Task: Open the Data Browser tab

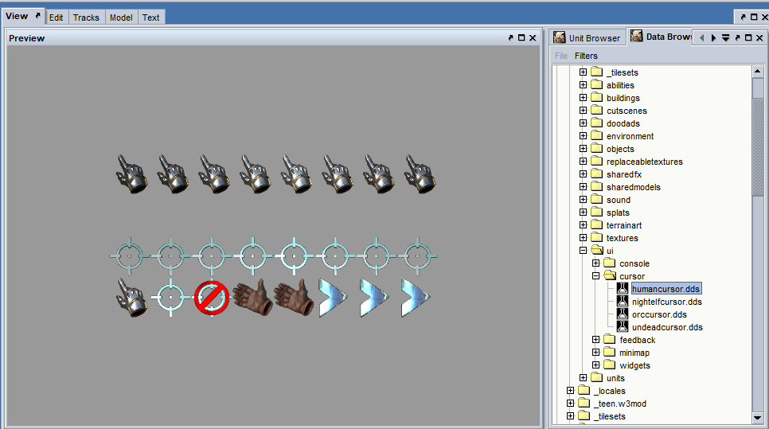Action: tap(661, 37)
